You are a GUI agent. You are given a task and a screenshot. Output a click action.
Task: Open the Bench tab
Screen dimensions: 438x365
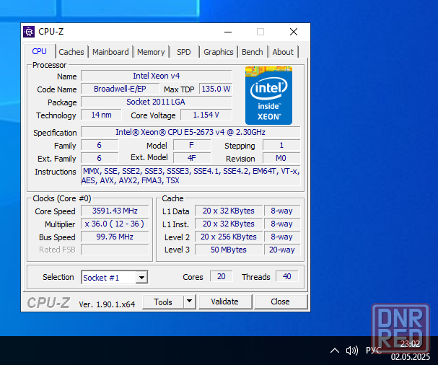[x=253, y=52]
